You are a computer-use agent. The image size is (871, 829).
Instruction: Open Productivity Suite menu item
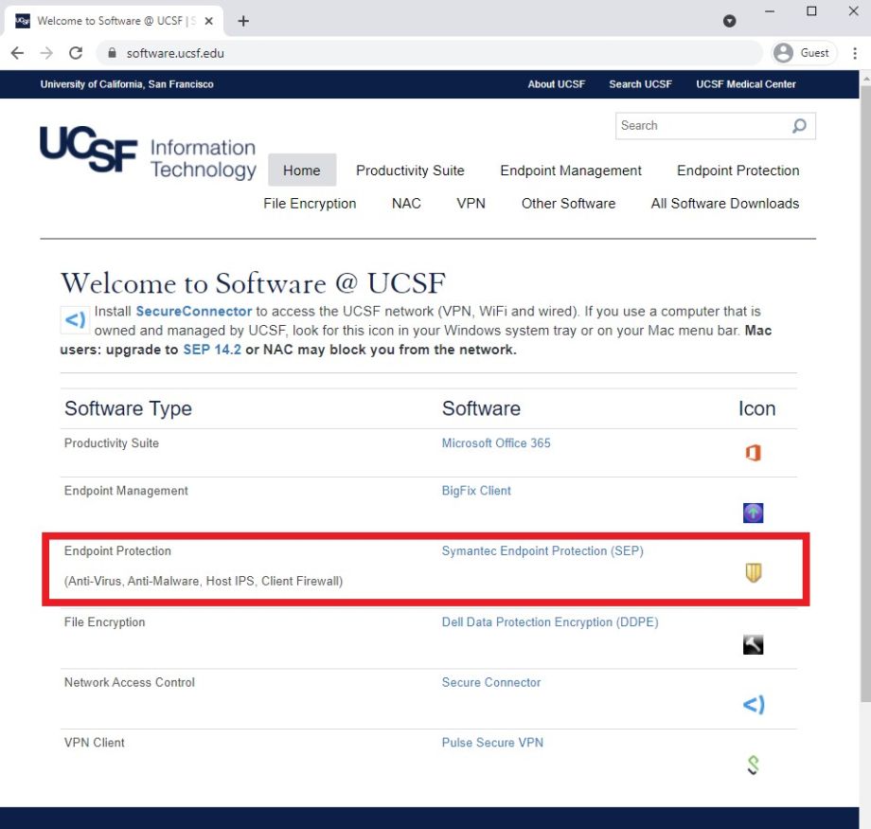(x=410, y=171)
